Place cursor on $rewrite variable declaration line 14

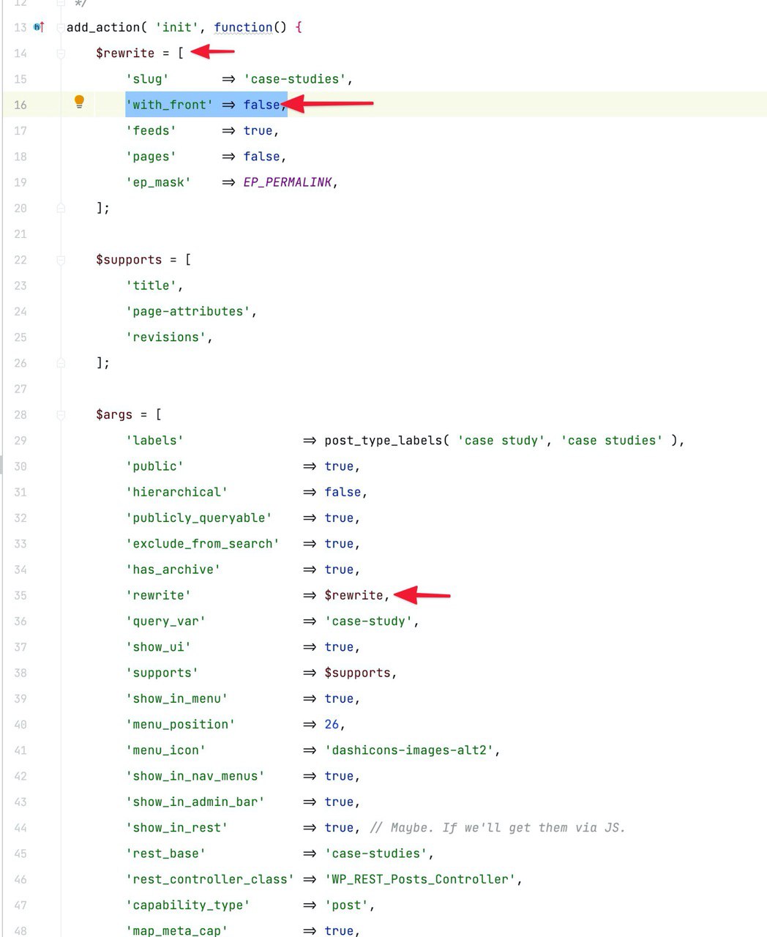point(125,53)
